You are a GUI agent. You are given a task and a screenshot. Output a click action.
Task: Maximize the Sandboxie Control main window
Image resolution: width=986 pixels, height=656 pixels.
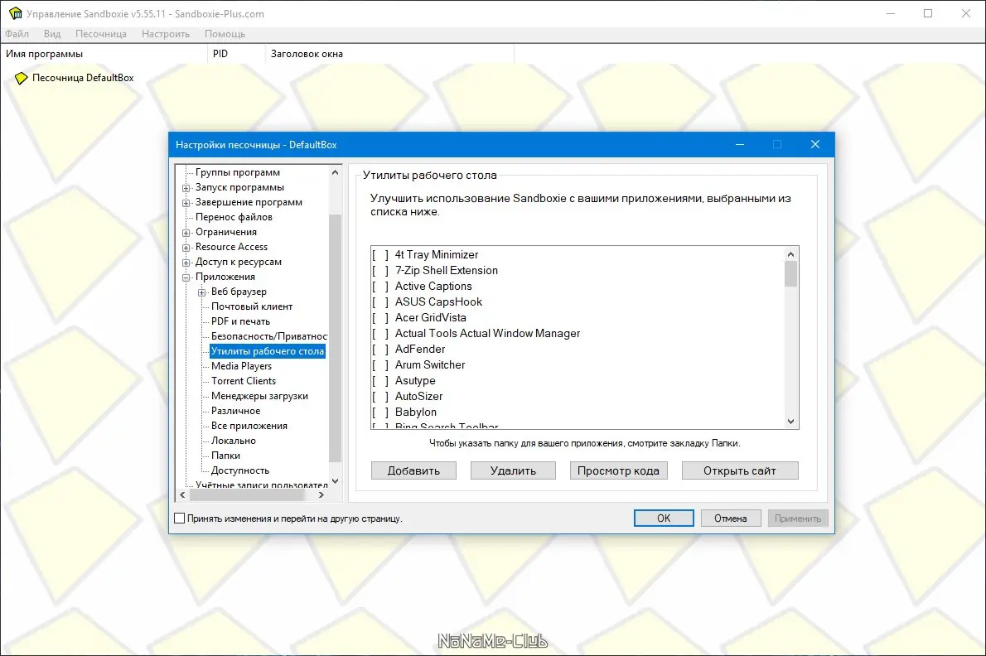pyautogui.click(x=928, y=13)
